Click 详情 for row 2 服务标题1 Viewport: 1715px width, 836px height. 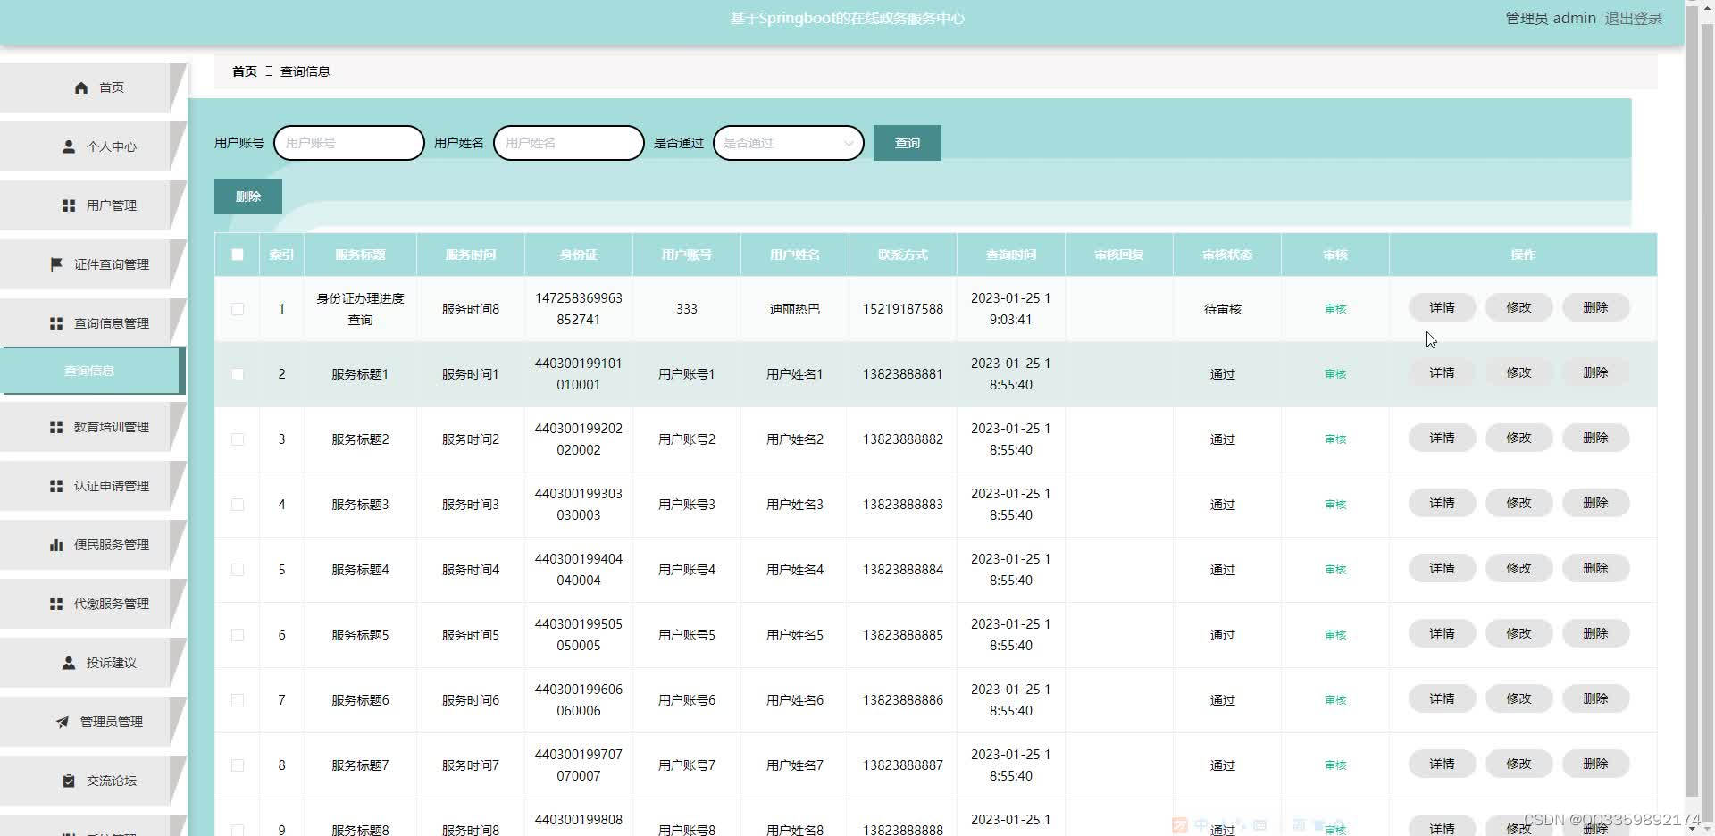1442,372
